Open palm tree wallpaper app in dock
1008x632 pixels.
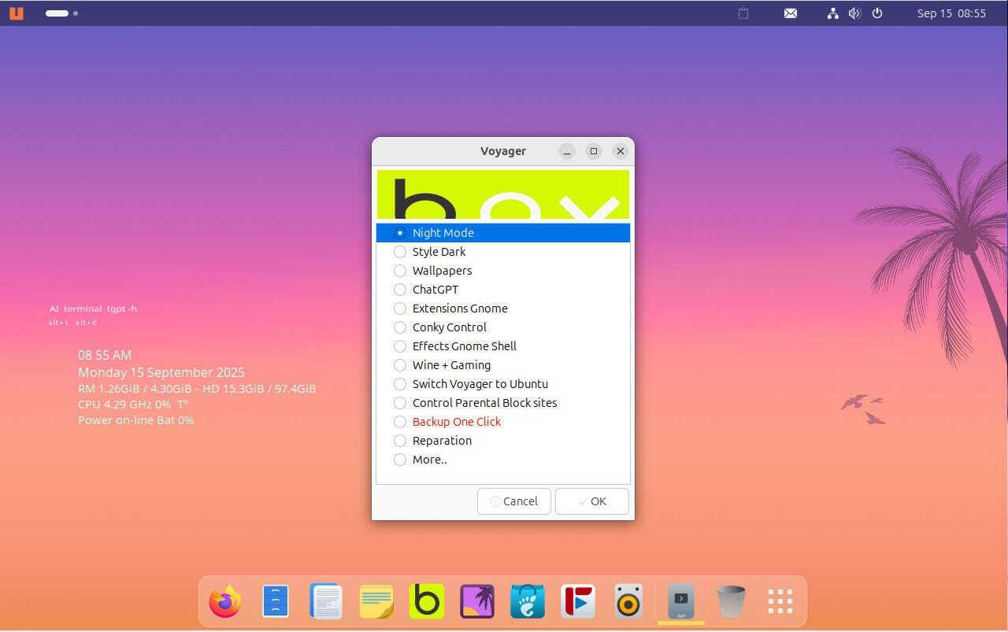[477, 602]
